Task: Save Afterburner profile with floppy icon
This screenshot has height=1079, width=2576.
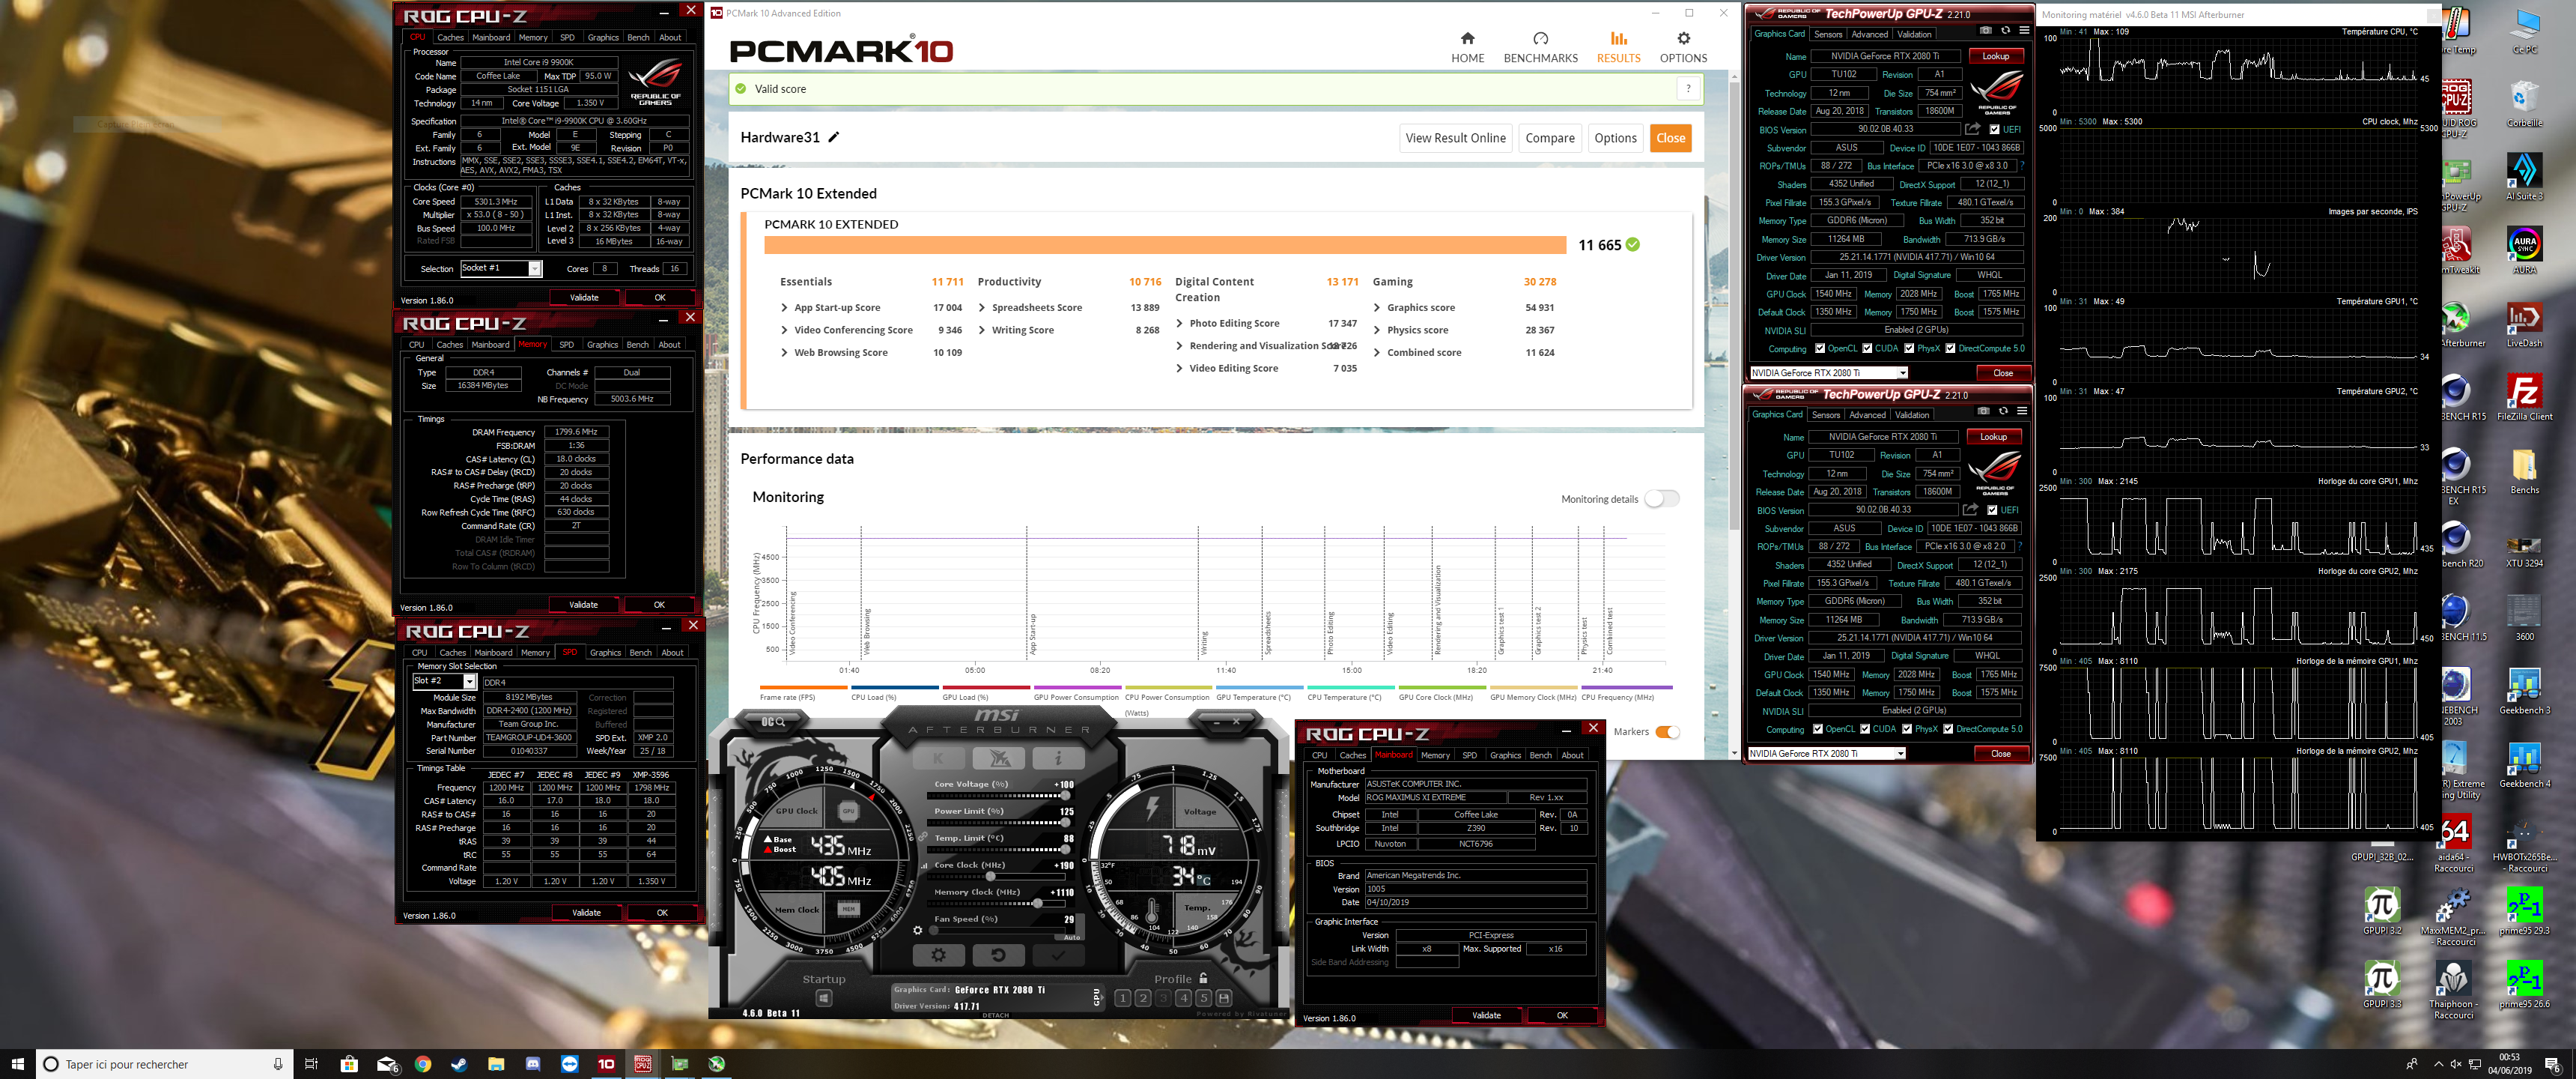Action: point(1224,998)
